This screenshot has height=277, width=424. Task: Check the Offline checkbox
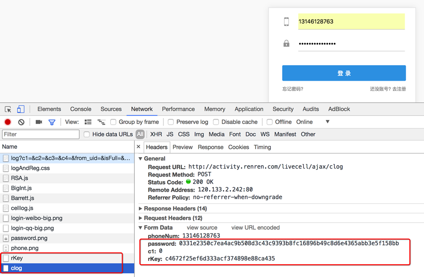tap(269, 122)
